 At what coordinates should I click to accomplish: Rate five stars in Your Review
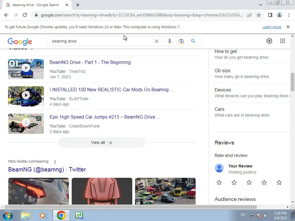point(279,182)
